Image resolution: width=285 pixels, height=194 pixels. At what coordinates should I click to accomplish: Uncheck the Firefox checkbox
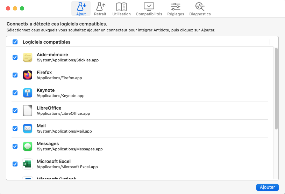tap(15, 75)
